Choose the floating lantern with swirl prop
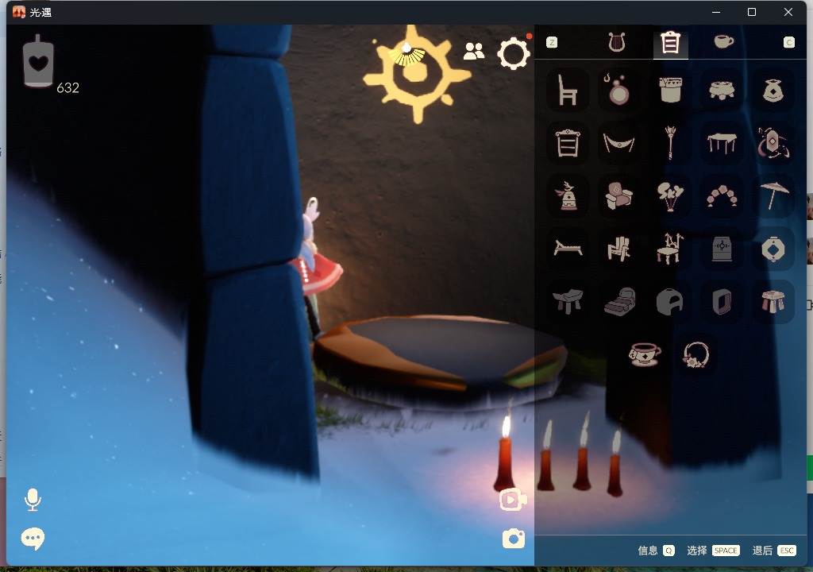This screenshot has width=813, height=572. point(773,142)
